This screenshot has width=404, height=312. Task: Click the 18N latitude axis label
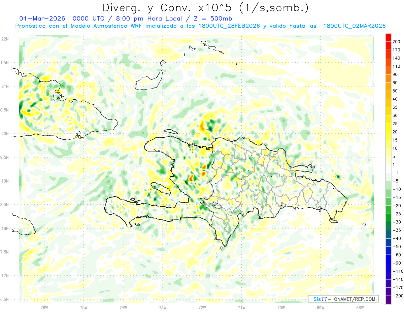5,228
